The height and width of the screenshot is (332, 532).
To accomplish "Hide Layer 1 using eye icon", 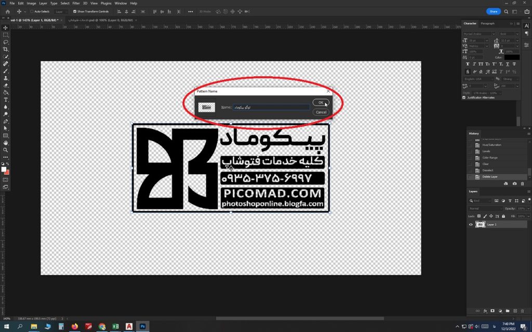I will click(471, 225).
